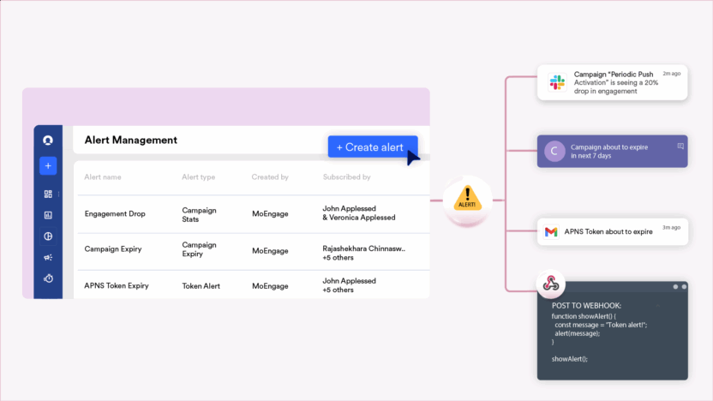
Task: Click the Campaign Expiry alert name
Action: point(113,250)
